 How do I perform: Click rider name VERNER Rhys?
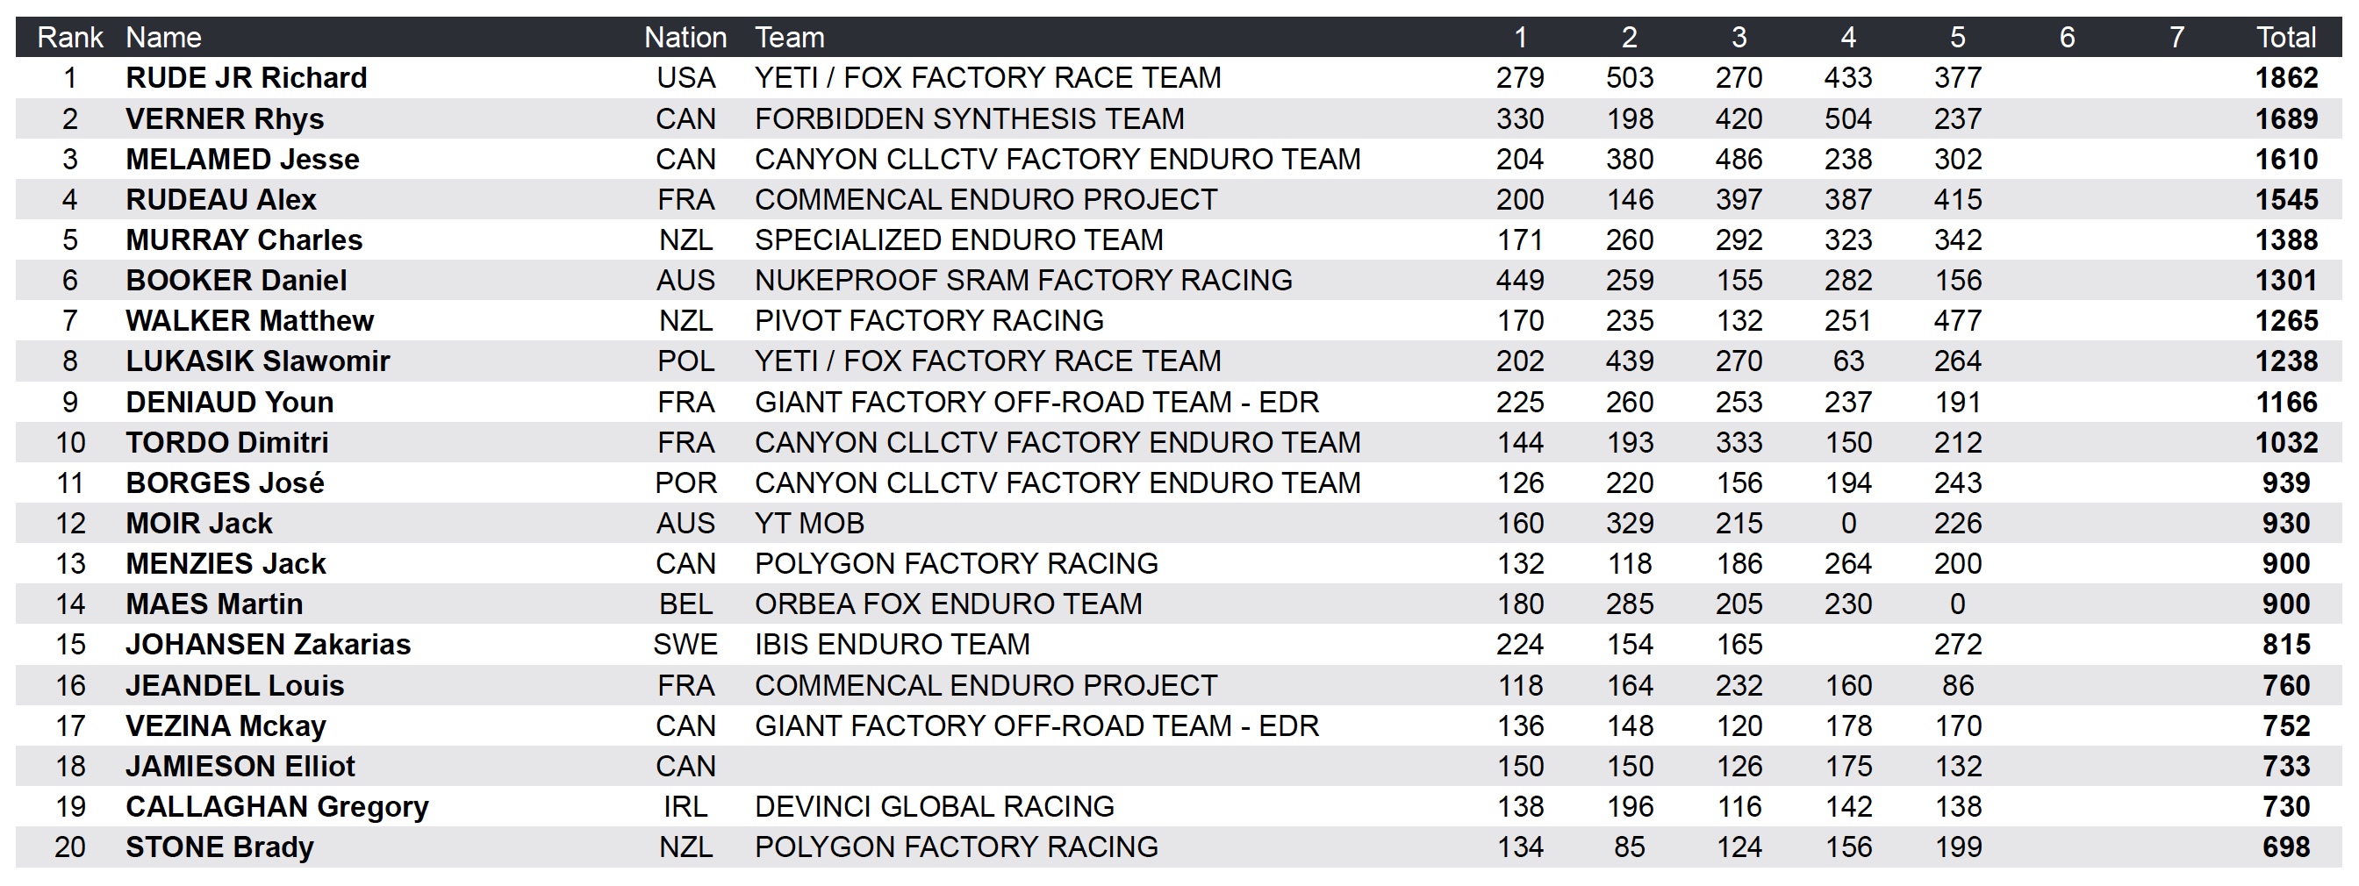(x=225, y=119)
